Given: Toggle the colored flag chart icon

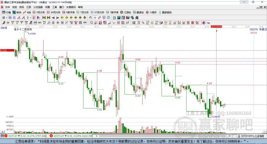Looking at the screenshot, I should pos(39,18).
